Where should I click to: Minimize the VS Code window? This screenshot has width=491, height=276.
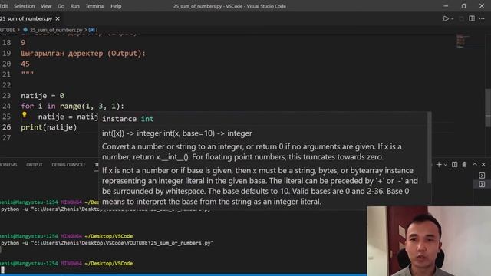point(446,6)
